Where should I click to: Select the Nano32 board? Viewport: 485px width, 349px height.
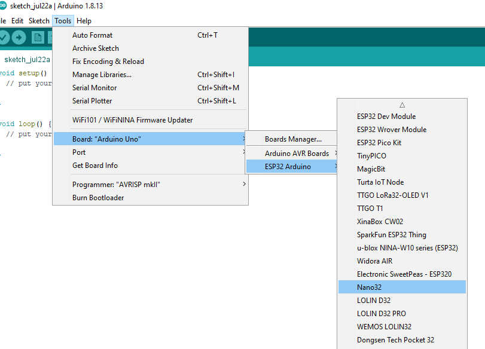[369, 287]
